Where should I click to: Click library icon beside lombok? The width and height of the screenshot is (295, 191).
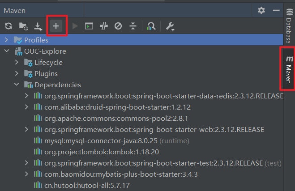click(38, 151)
